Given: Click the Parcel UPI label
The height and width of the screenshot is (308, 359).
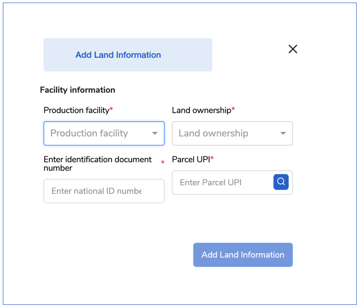Looking at the screenshot, I should coord(191,159).
